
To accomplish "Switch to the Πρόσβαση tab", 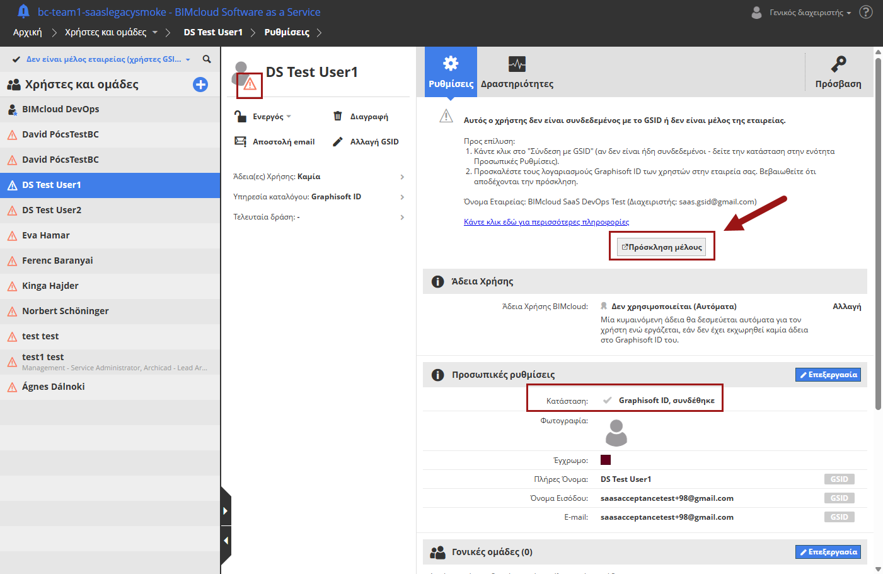I will coord(838,72).
